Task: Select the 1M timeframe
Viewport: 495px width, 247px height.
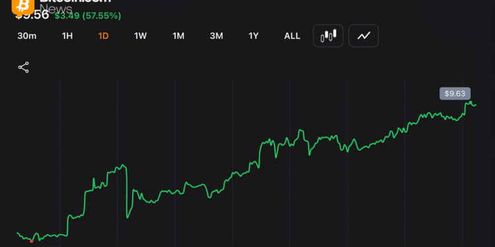Action: coord(178,36)
